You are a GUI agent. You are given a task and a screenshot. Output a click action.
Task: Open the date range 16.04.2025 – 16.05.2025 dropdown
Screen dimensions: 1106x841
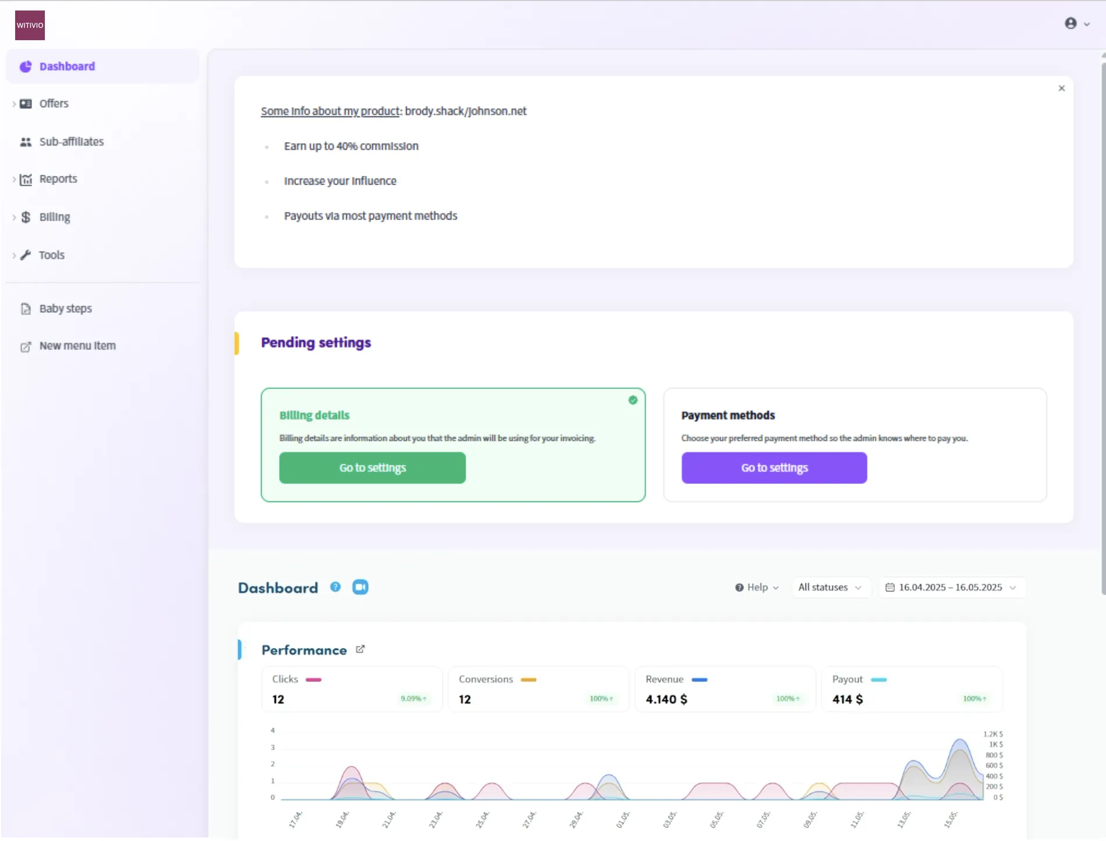pyautogui.click(x=952, y=588)
